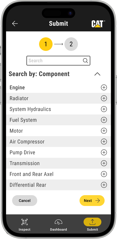Add Differential Rear with plus icon
The image size is (117, 239).
104,185
